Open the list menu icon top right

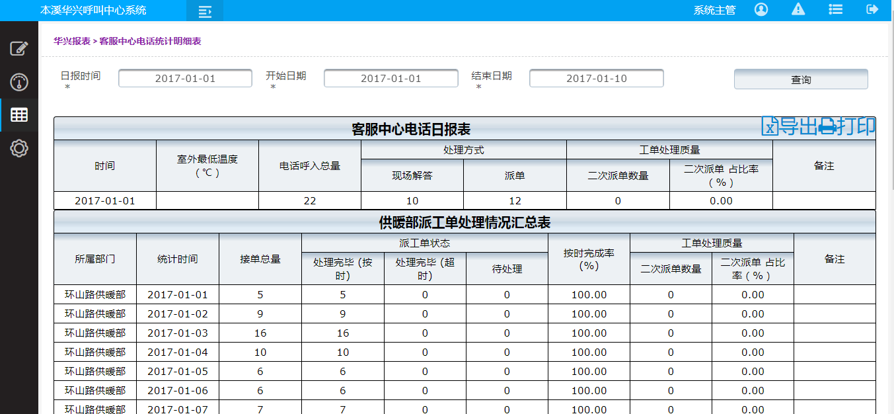coord(835,9)
